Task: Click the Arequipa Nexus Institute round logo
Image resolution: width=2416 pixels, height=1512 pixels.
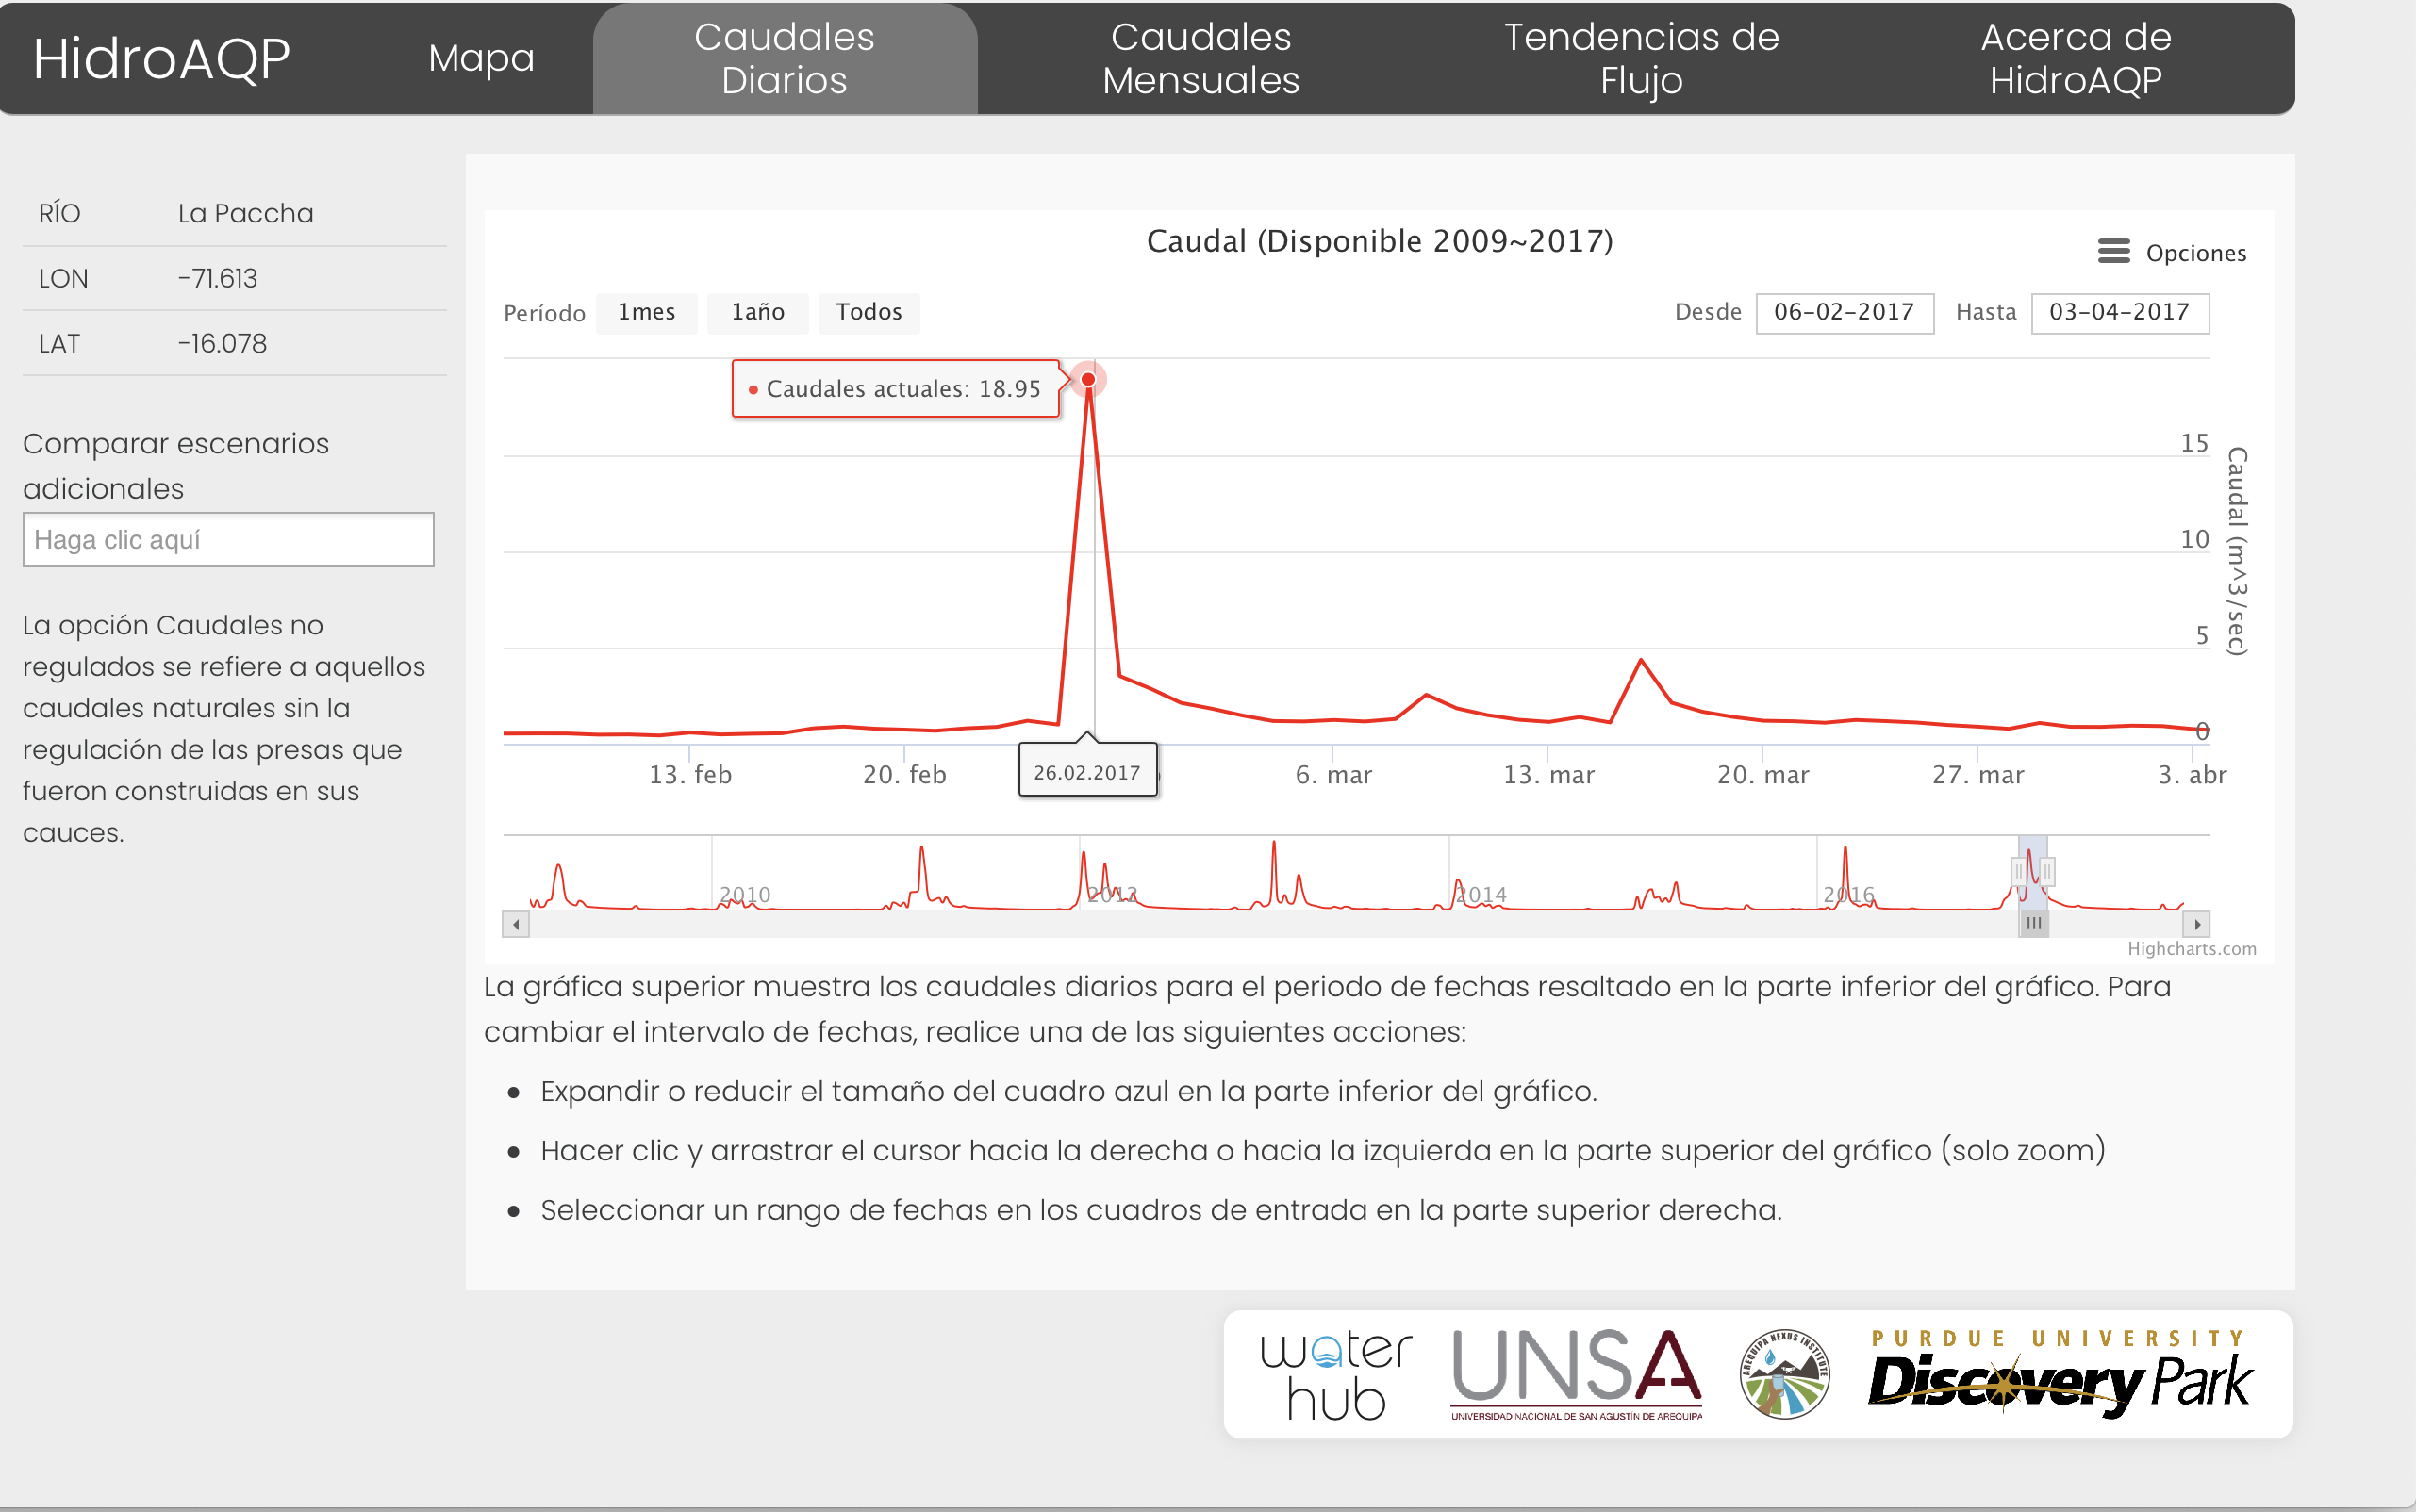Action: click(1784, 1374)
